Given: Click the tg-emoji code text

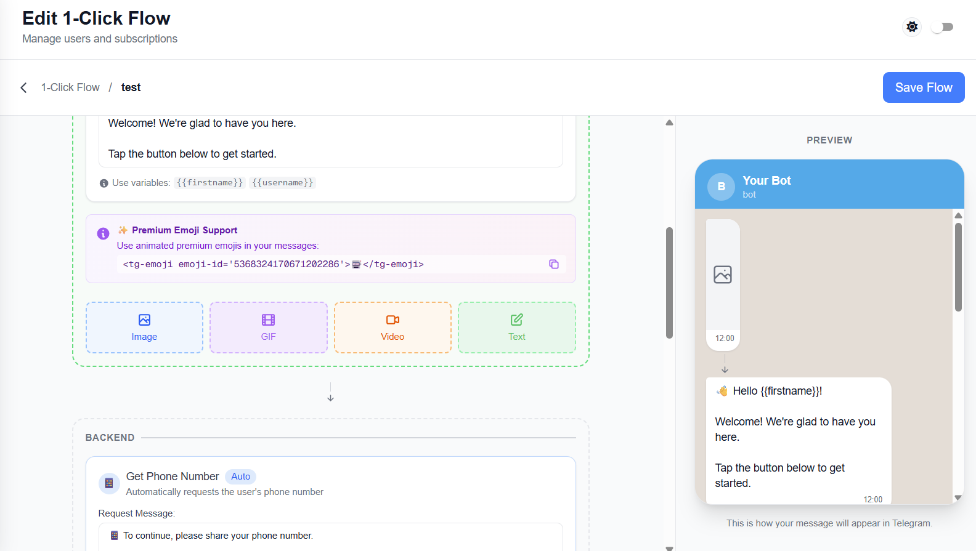Looking at the screenshot, I should tap(274, 264).
